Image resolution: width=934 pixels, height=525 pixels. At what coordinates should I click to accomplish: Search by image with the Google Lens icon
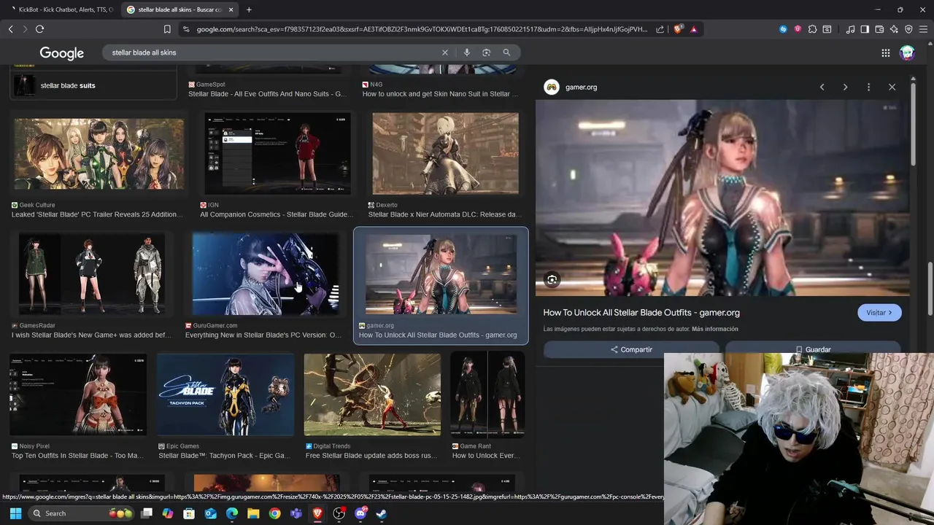[x=486, y=52]
